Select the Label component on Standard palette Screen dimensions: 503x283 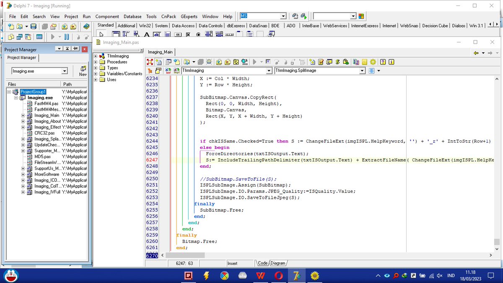point(147,35)
